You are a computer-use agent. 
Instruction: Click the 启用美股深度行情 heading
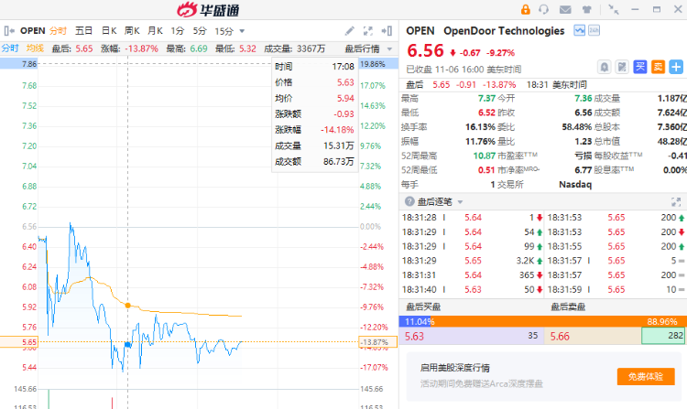[x=454, y=368]
